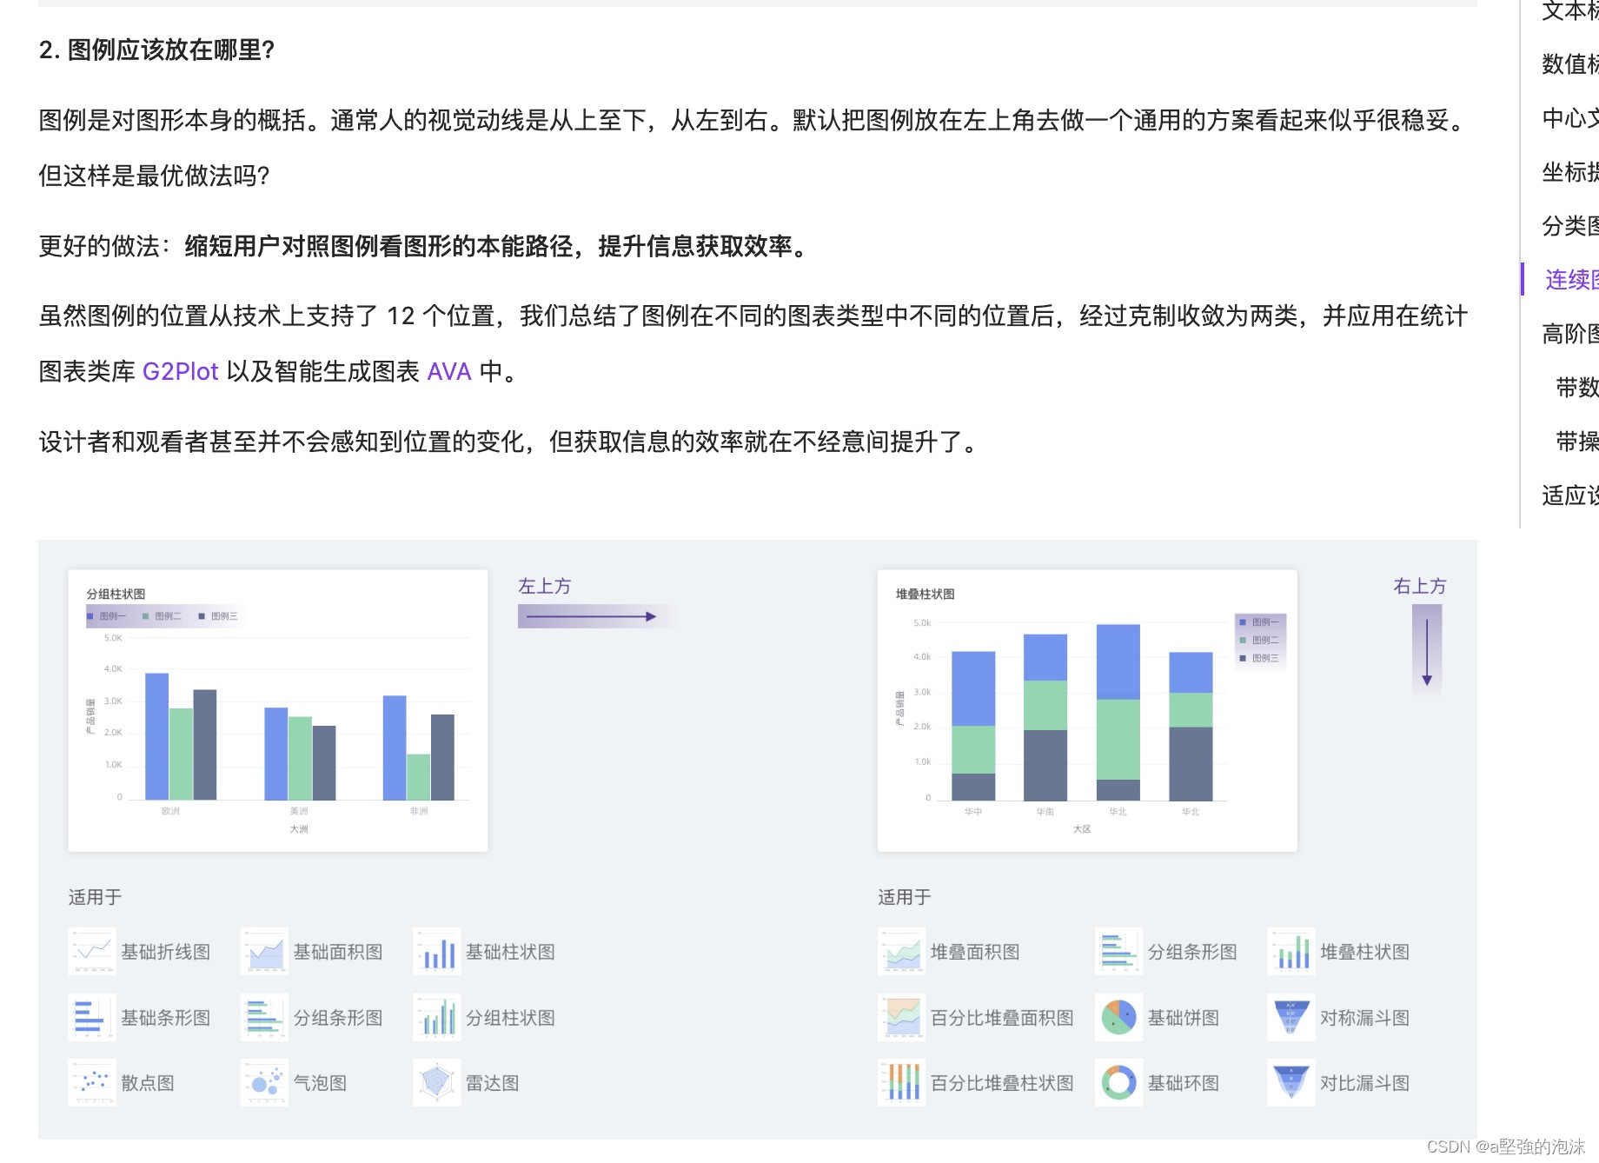Click the 基础饼图 pie icon

(1118, 1018)
